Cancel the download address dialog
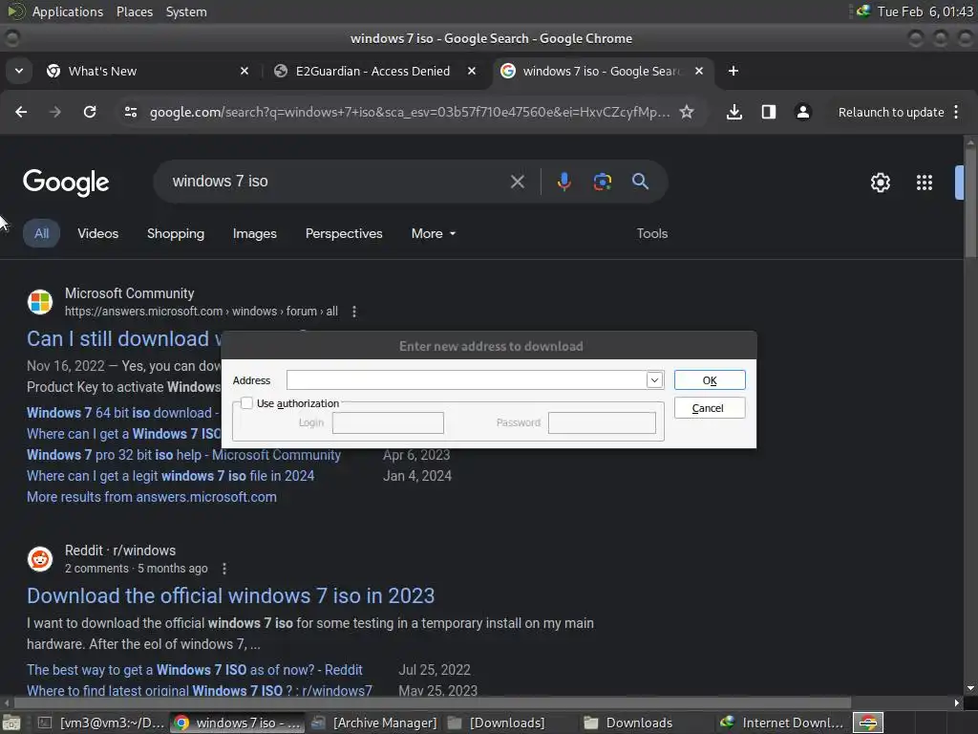The height and width of the screenshot is (734, 978). tap(710, 408)
